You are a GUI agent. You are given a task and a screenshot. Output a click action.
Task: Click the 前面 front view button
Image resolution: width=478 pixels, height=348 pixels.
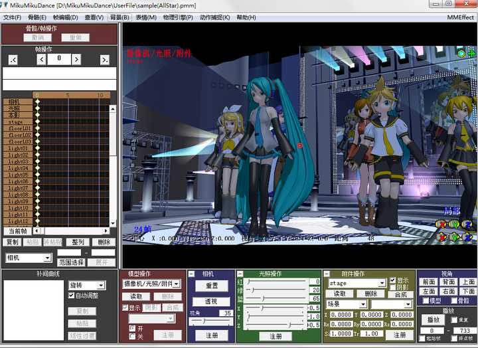pos(429,282)
